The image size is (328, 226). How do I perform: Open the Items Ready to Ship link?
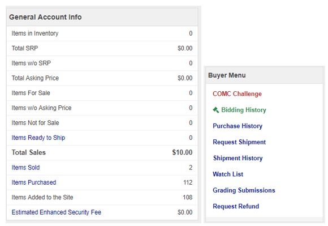(x=38, y=138)
